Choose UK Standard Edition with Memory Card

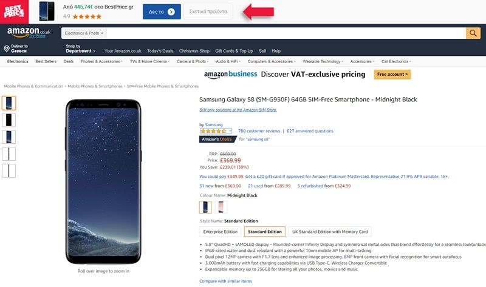click(330, 232)
